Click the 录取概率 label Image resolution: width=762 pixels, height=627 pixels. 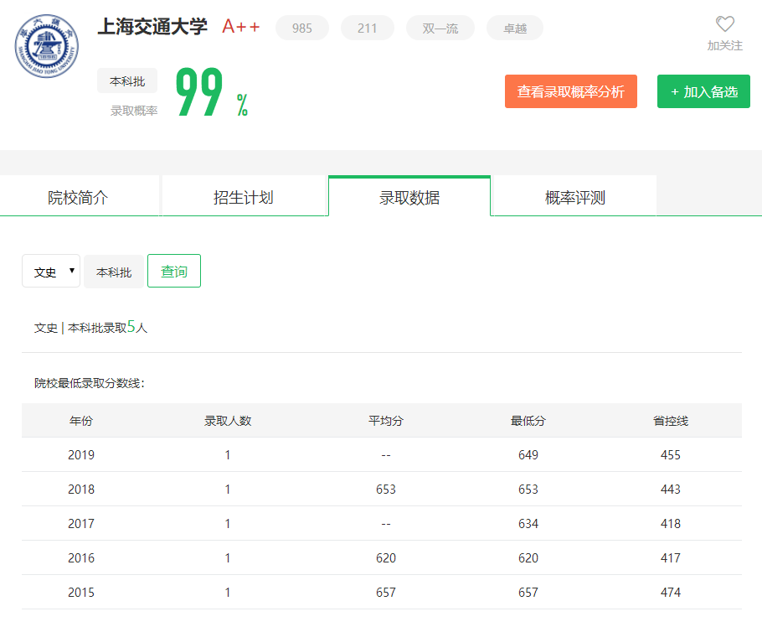tap(134, 111)
